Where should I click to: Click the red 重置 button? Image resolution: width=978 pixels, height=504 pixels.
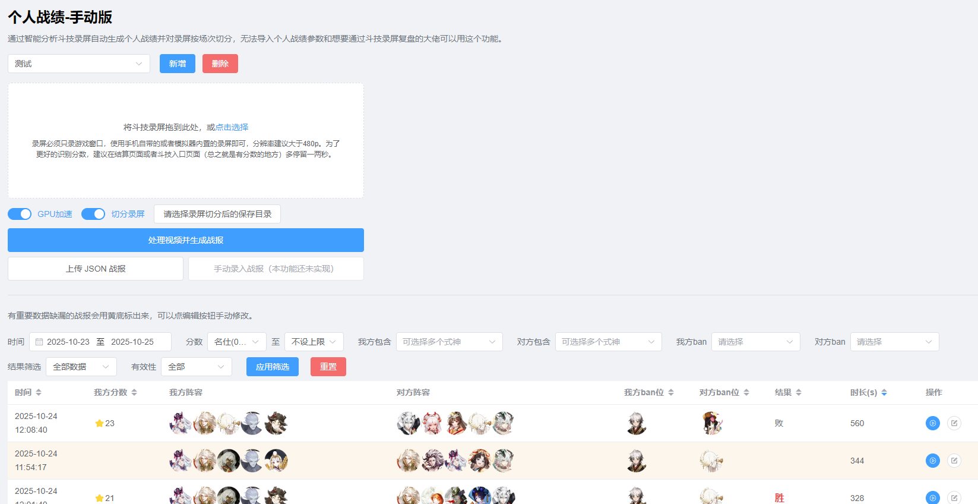pos(328,367)
